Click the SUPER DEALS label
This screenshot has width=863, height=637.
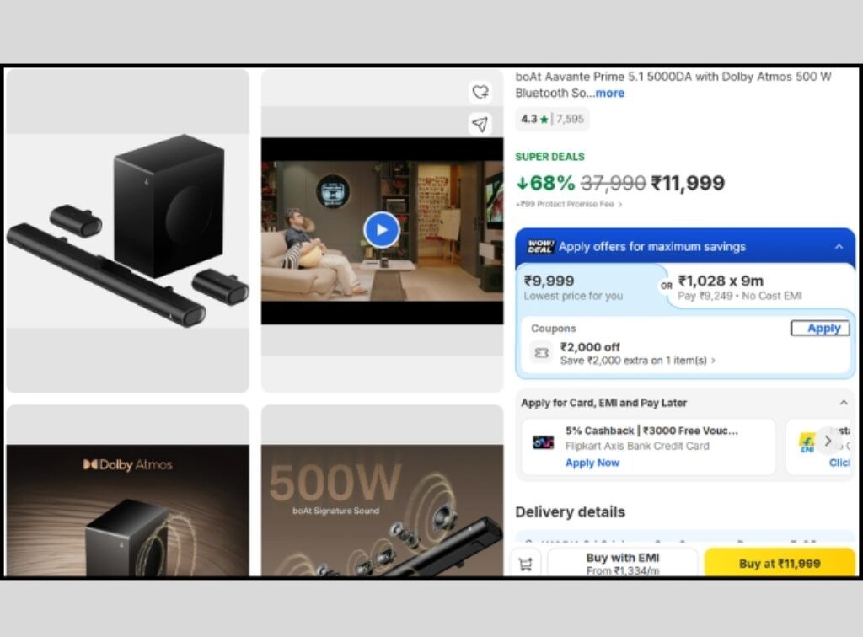click(549, 157)
